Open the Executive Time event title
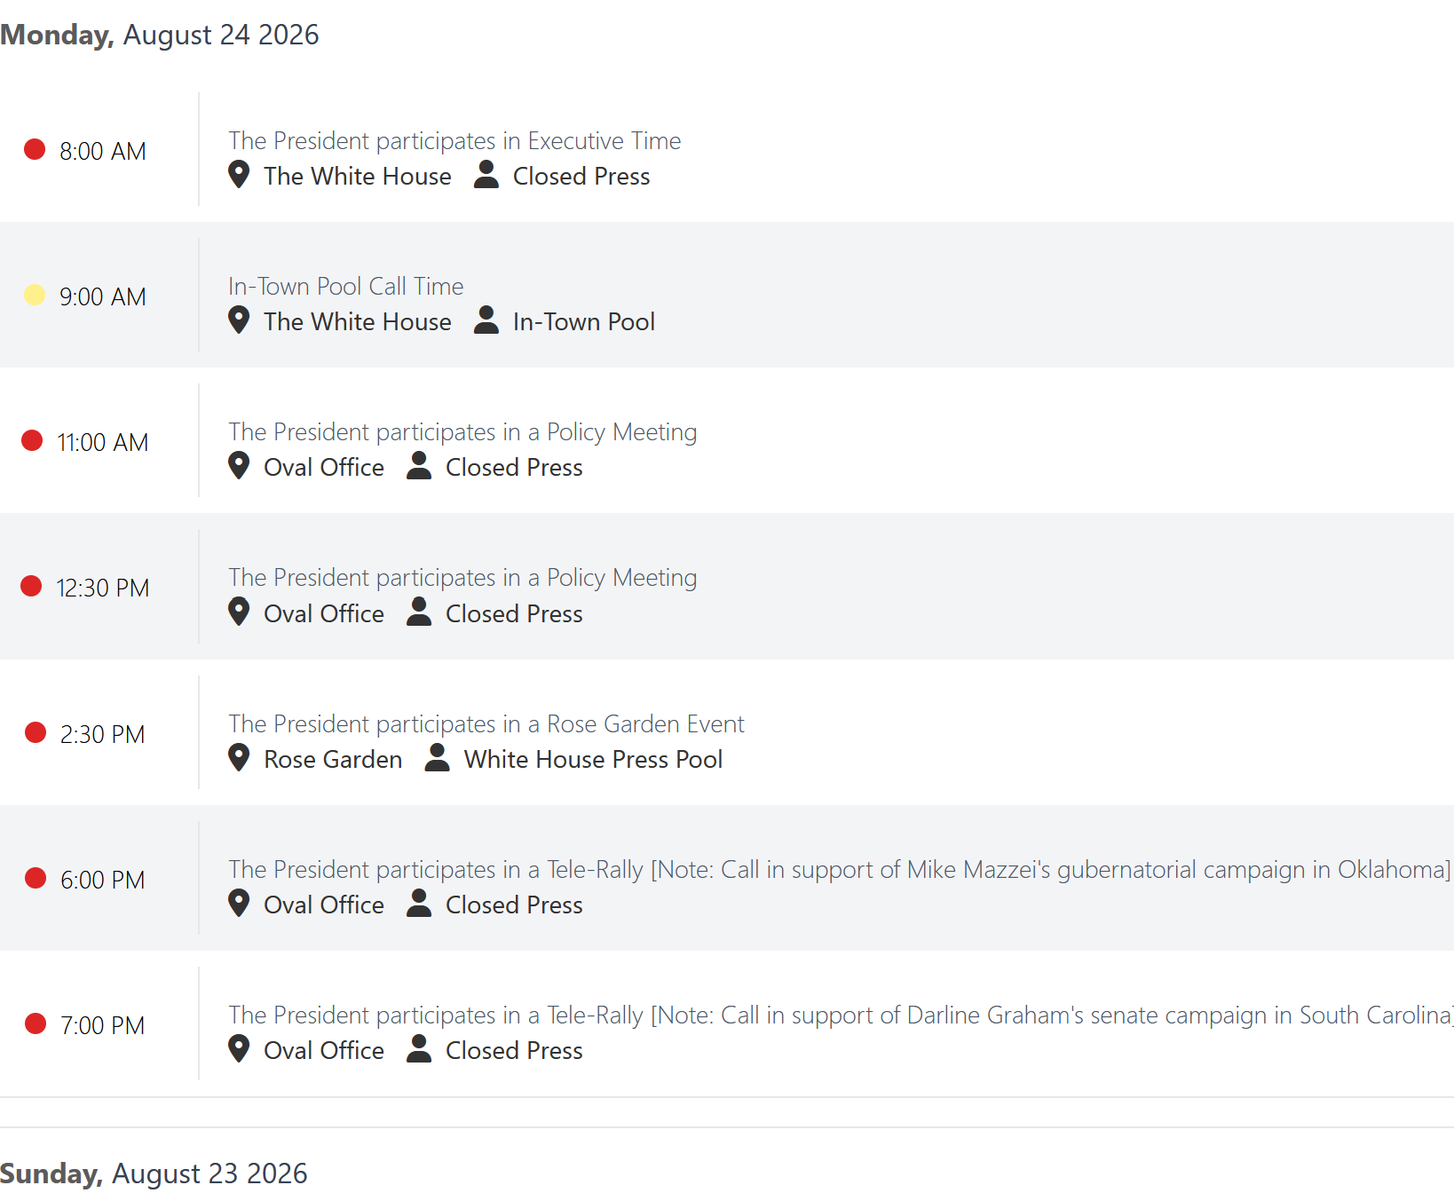Image resolution: width=1454 pixels, height=1193 pixels. (x=454, y=140)
